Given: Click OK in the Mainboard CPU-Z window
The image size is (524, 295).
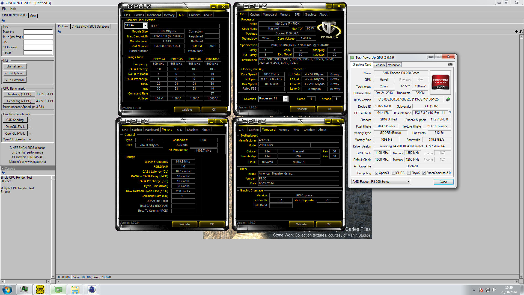Looking at the screenshot, I should (x=329, y=224).
